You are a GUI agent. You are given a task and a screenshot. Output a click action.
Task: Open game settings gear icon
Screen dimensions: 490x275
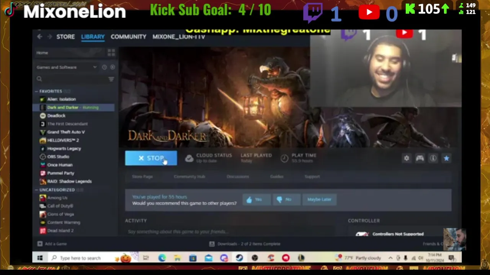406,158
